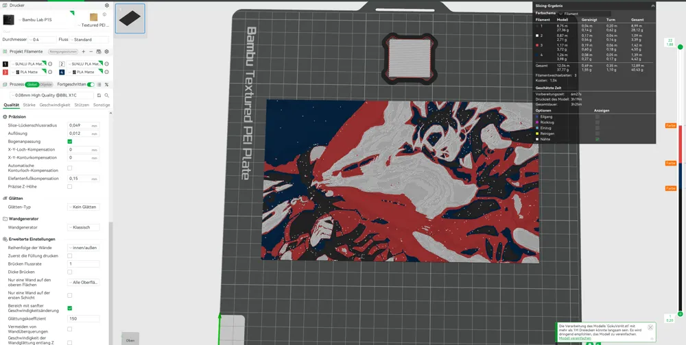Open printer settings gear icon
The width and height of the screenshot is (686, 345).
click(107, 5)
